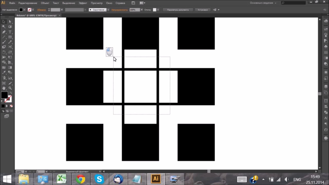Viewport: 329px width, 185px height.
Task: Open the Файл menu
Action: point(12,3)
